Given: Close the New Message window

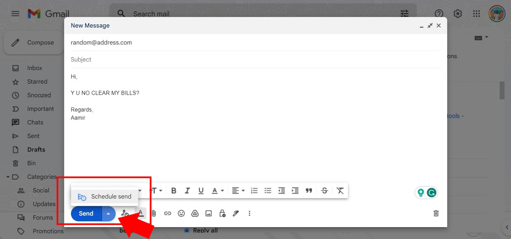Looking at the screenshot, I should tap(439, 25).
